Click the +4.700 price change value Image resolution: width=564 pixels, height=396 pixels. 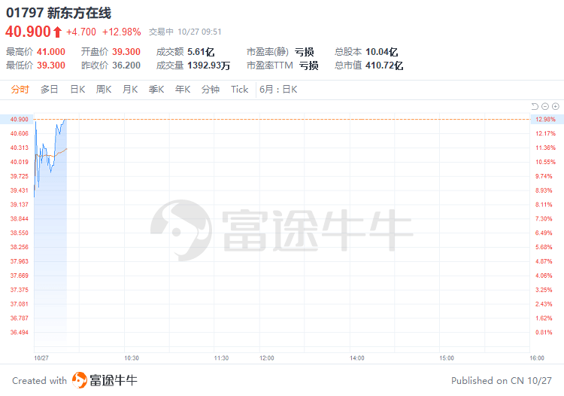81,32
